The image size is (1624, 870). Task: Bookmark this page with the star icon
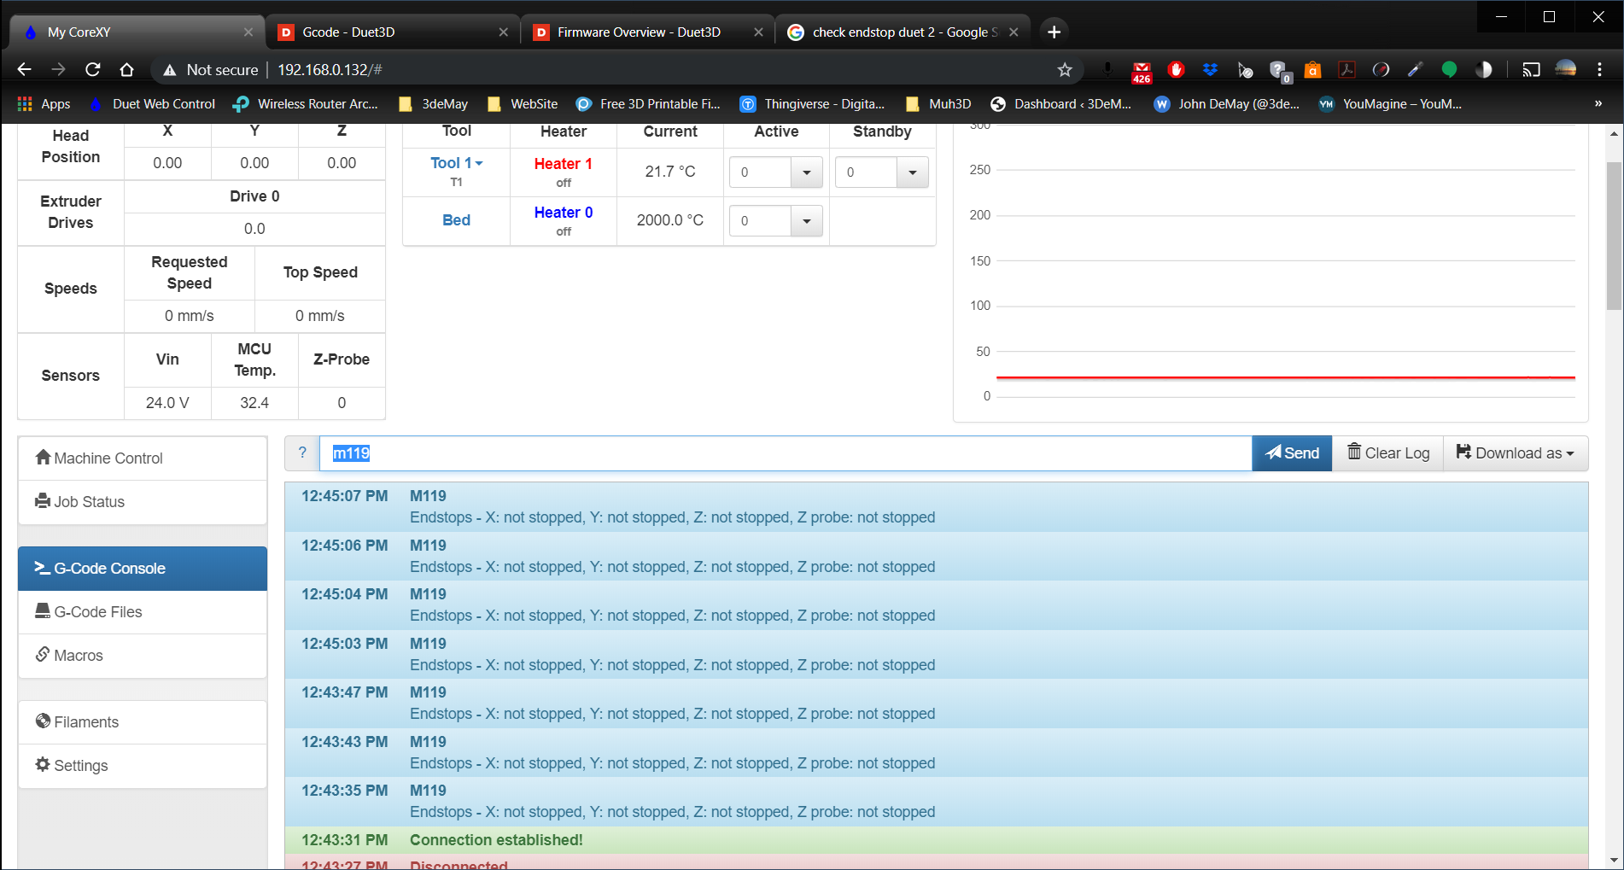click(x=1064, y=70)
